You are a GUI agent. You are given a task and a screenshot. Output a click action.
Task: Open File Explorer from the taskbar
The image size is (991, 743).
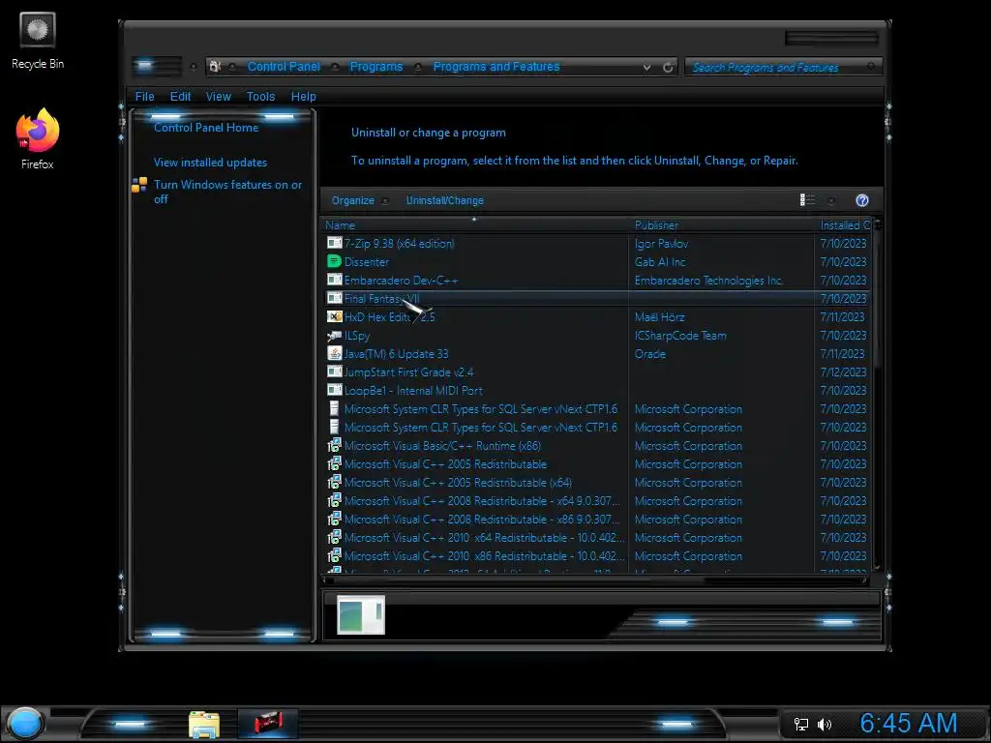click(x=204, y=724)
